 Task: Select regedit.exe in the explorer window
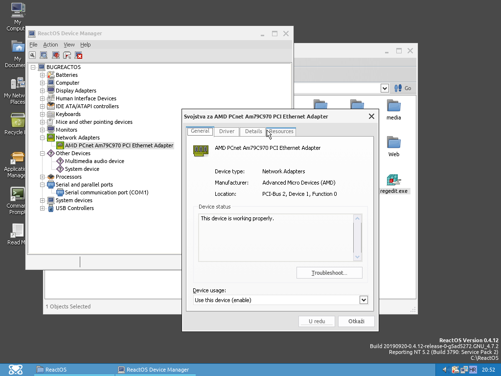pyautogui.click(x=394, y=184)
